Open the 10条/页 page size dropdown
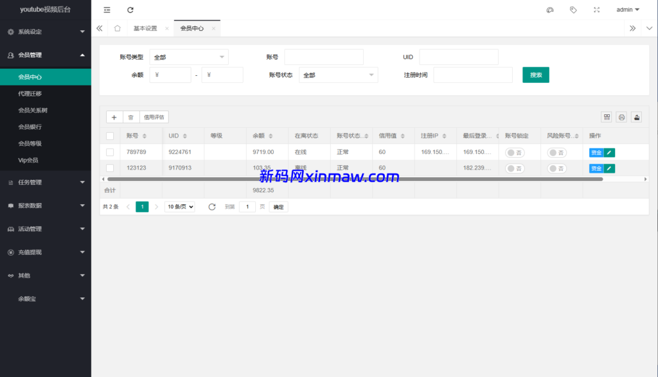 [x=180, y=207]
